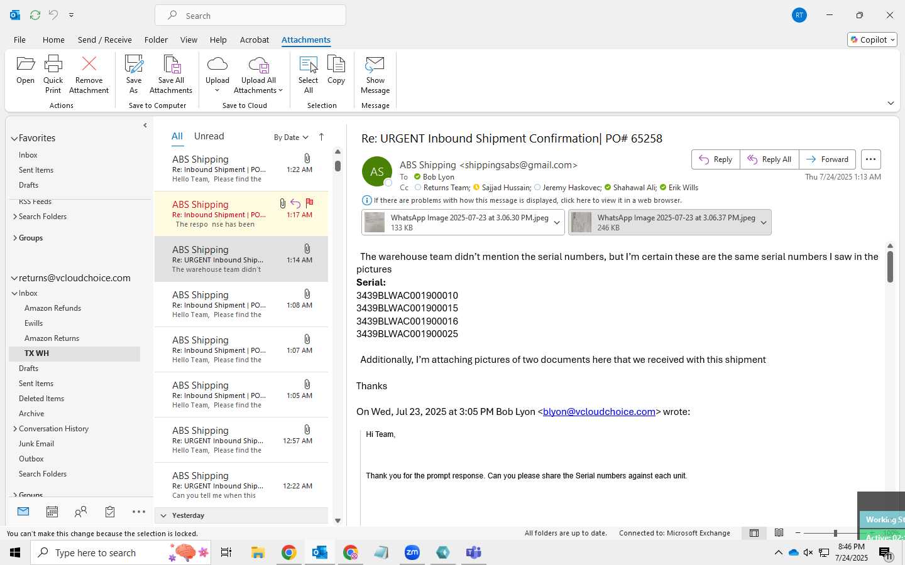Open Zoom from the taskbar
905x565 pixels.
click(412, 552)
